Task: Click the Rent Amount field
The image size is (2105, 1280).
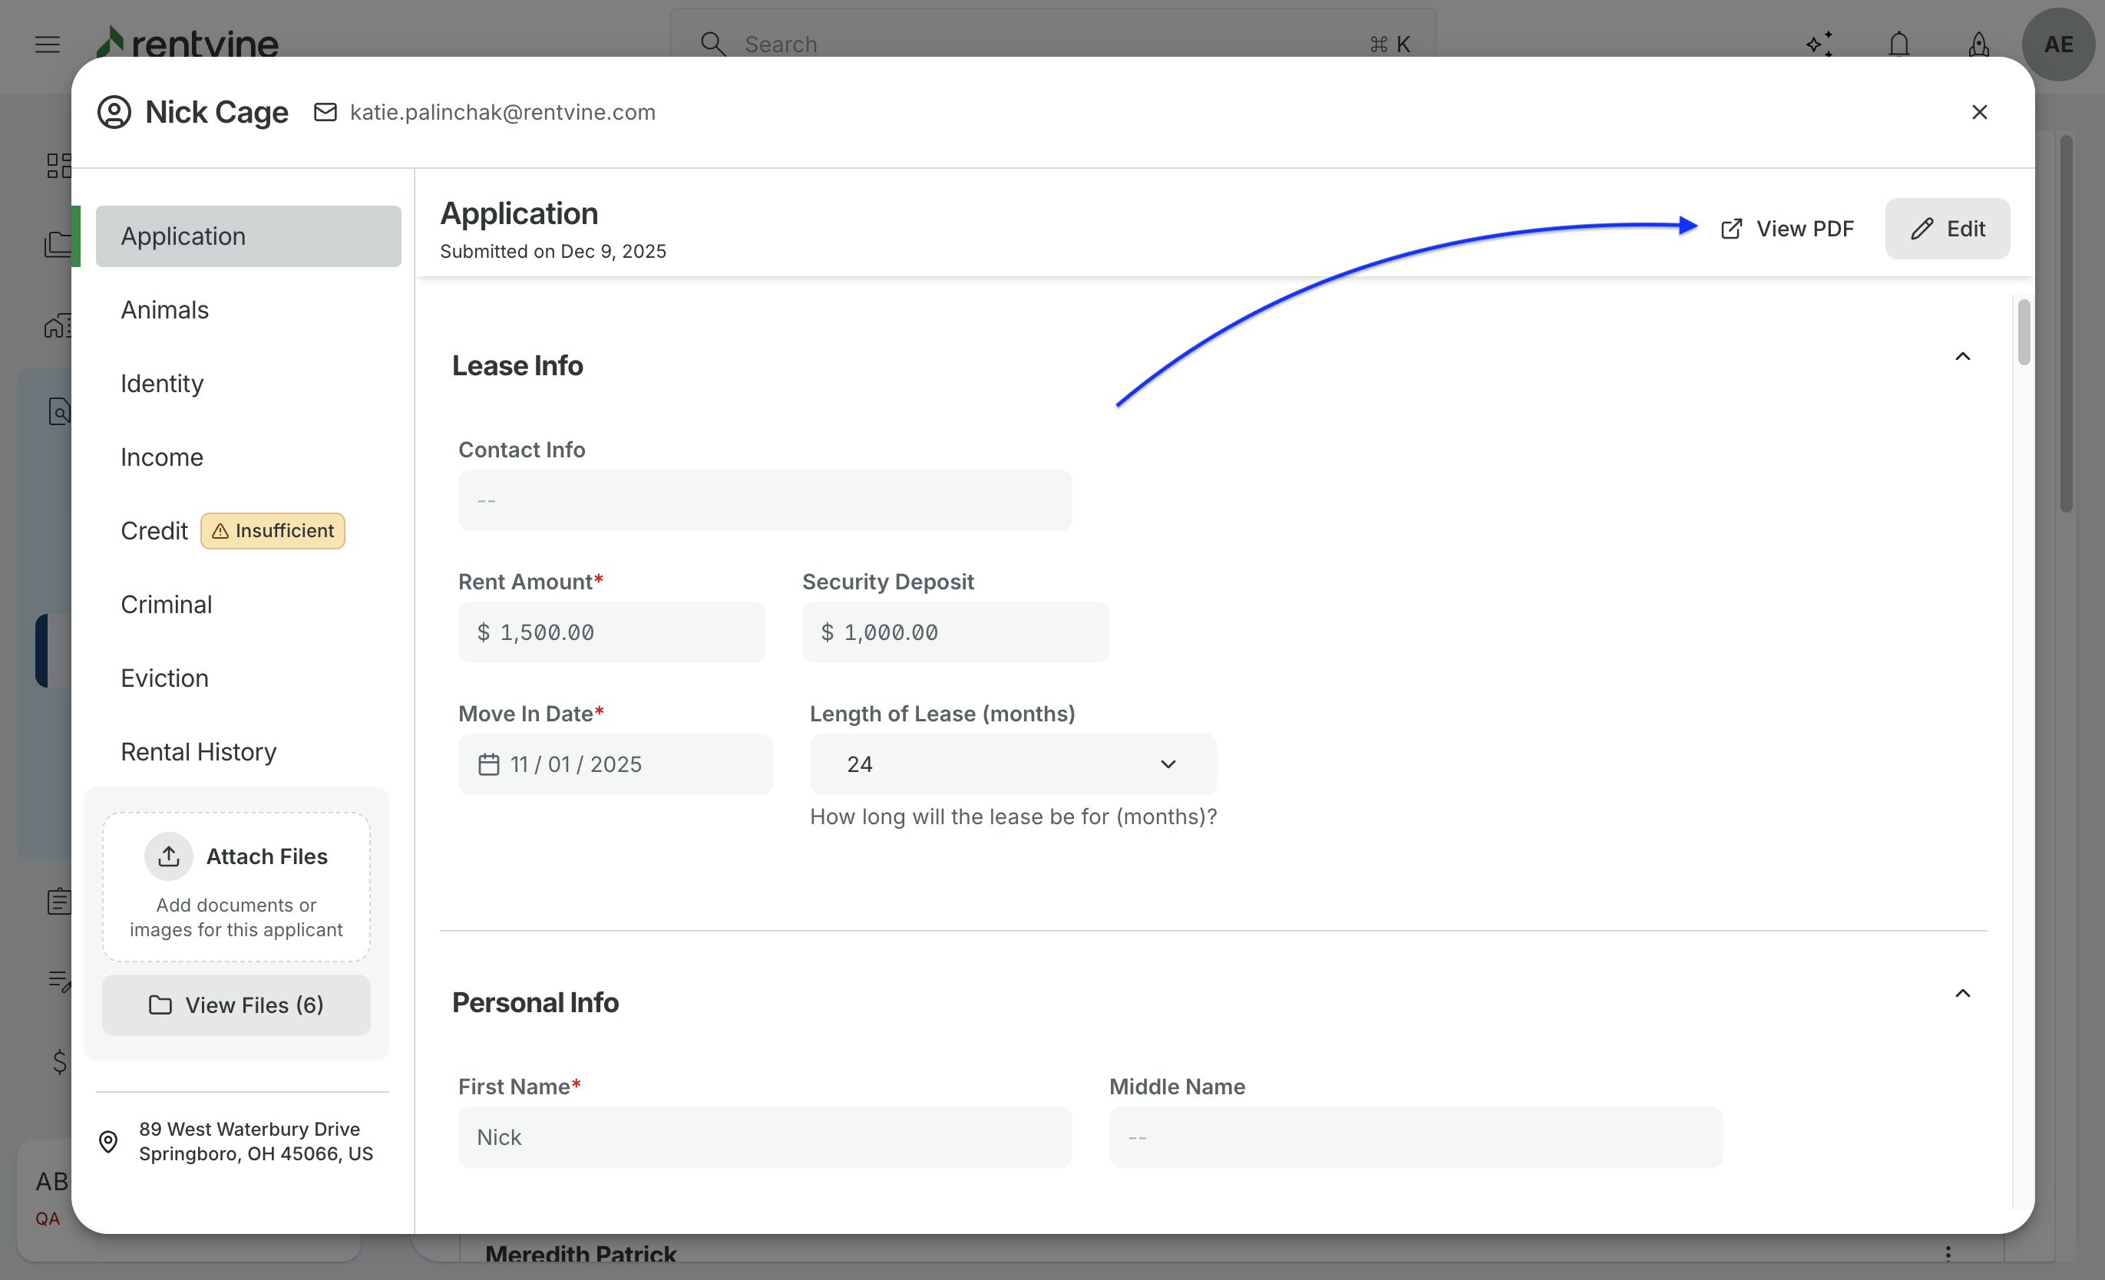Action: click(x=611, y=632)
